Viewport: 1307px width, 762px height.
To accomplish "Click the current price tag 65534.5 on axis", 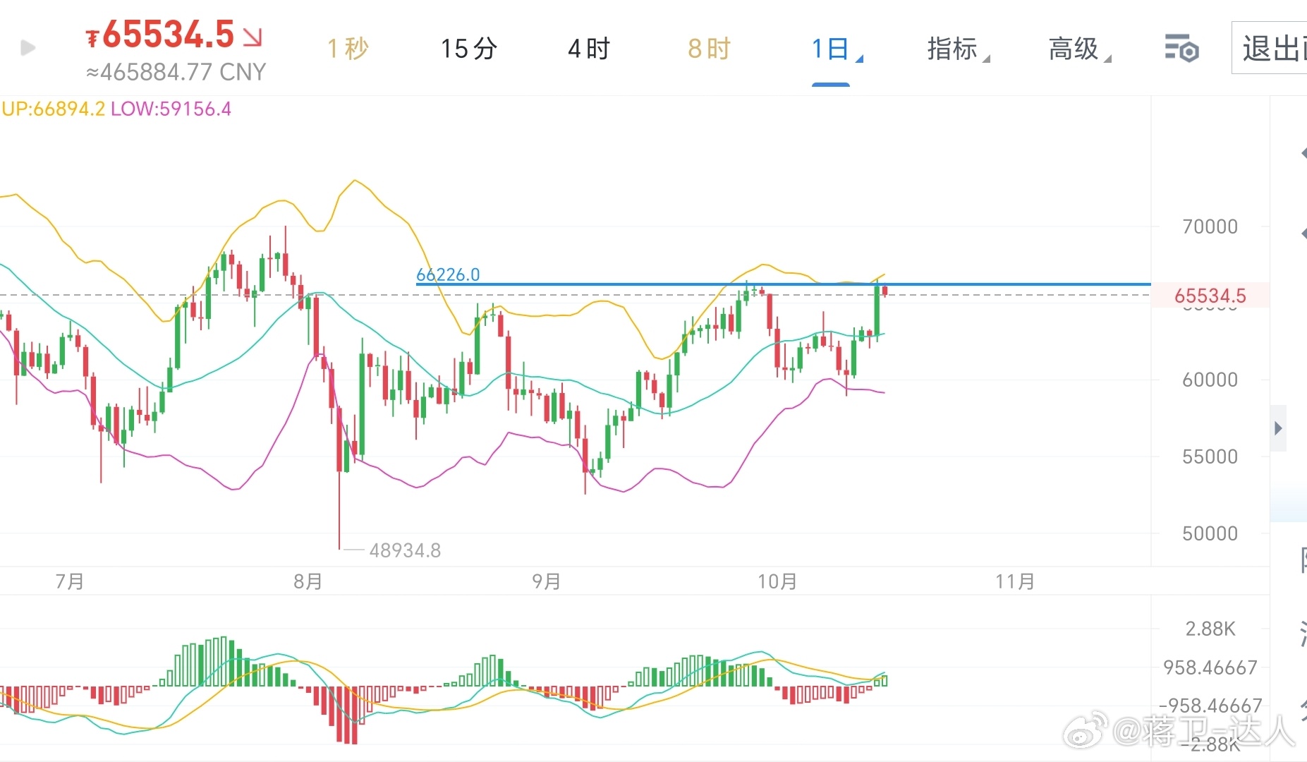I will click(x=1210, y=296).
